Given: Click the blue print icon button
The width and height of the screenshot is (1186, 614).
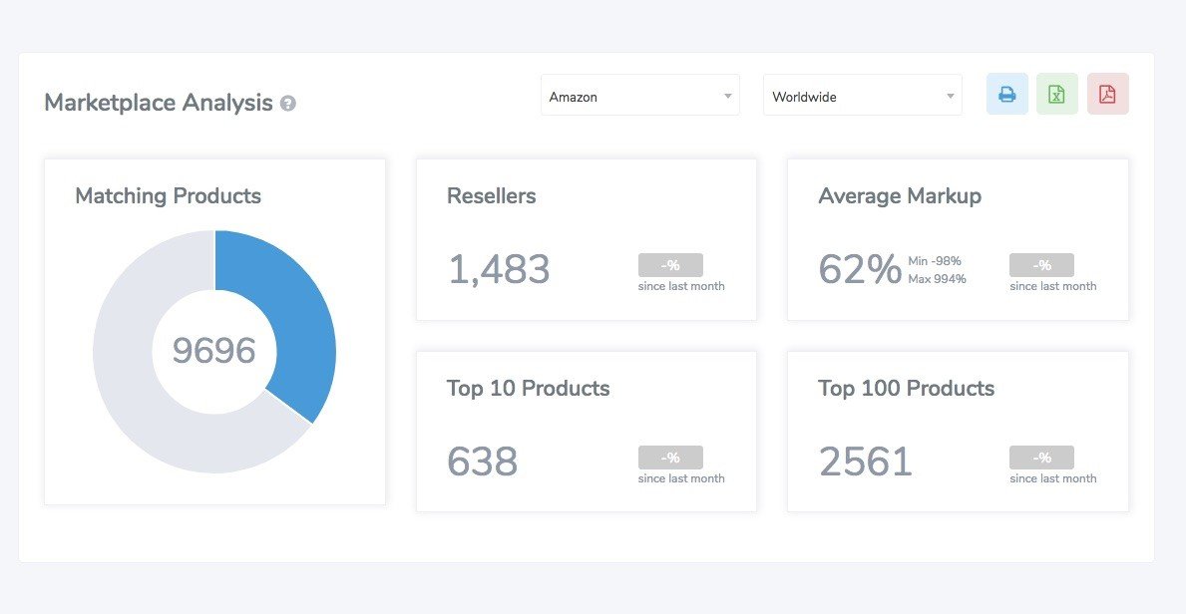Looking at the screenshot, I should point(1006,94).
